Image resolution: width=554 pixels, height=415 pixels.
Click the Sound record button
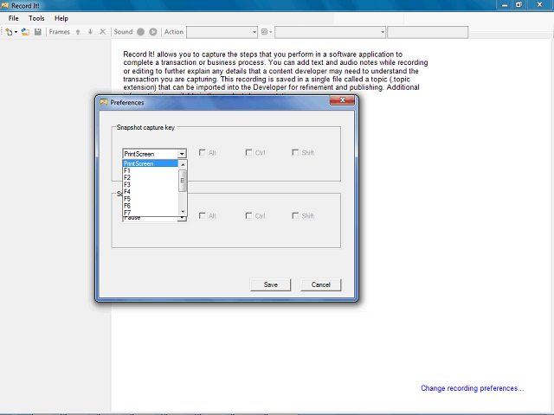click(140, 32)
